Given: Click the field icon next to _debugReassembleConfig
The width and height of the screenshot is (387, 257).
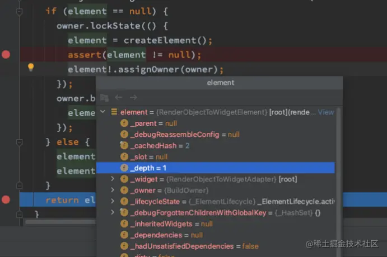Looking at the screenshot, I should (124, 135).
